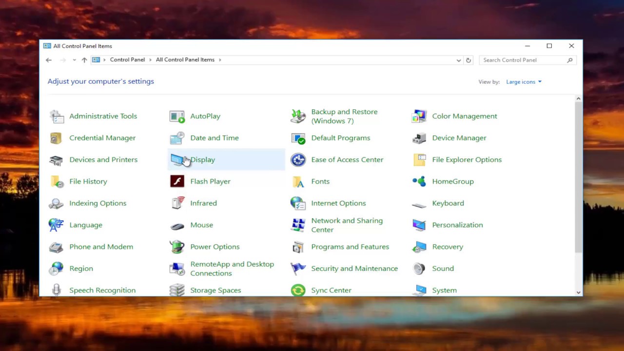This screenshot has width=624, height=351.
Task: Open RemoteApp and Desktop Connections icon
Action: (177, 269)
